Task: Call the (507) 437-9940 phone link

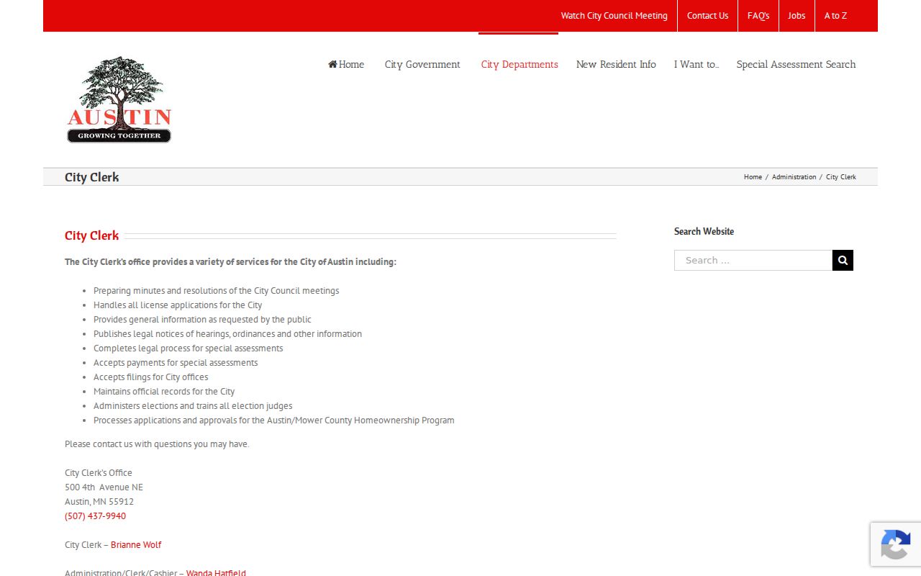Action: point(95,516)
